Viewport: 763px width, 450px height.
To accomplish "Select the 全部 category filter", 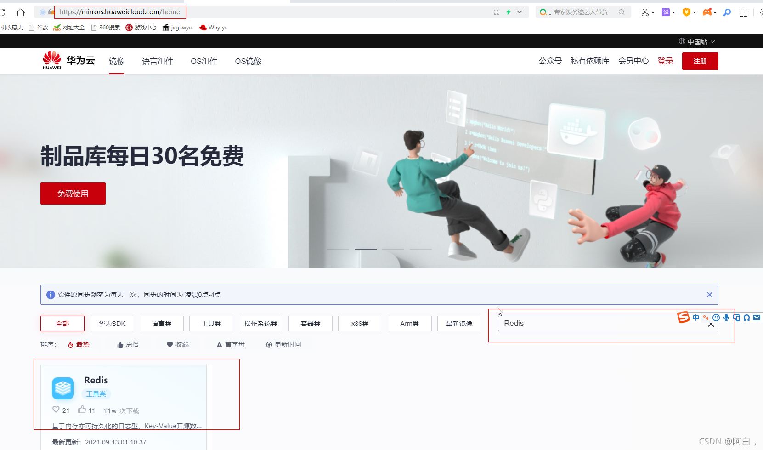I will point(62,324).
